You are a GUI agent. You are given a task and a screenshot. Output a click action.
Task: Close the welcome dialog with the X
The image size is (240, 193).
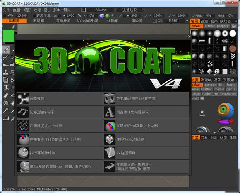(x=189, y=36)
